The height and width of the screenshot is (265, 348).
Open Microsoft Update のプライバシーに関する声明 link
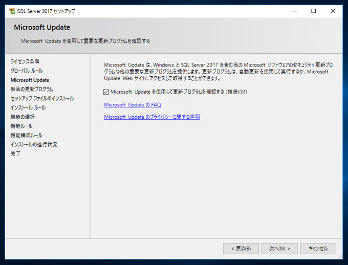(x=152, y=117)
